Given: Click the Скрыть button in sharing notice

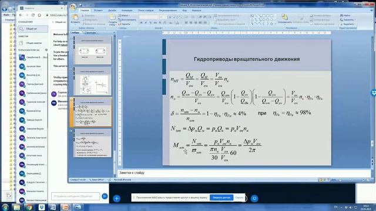Looking at the screenshot, I should coord(239,198).
